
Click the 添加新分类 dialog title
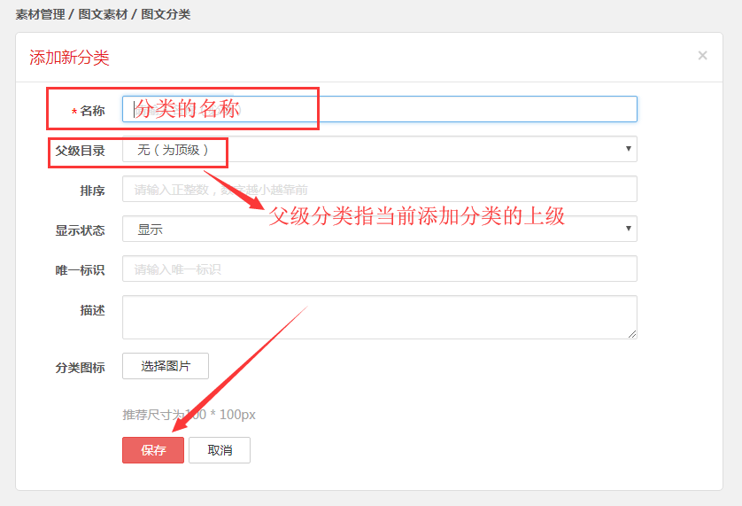pos(69,58)
